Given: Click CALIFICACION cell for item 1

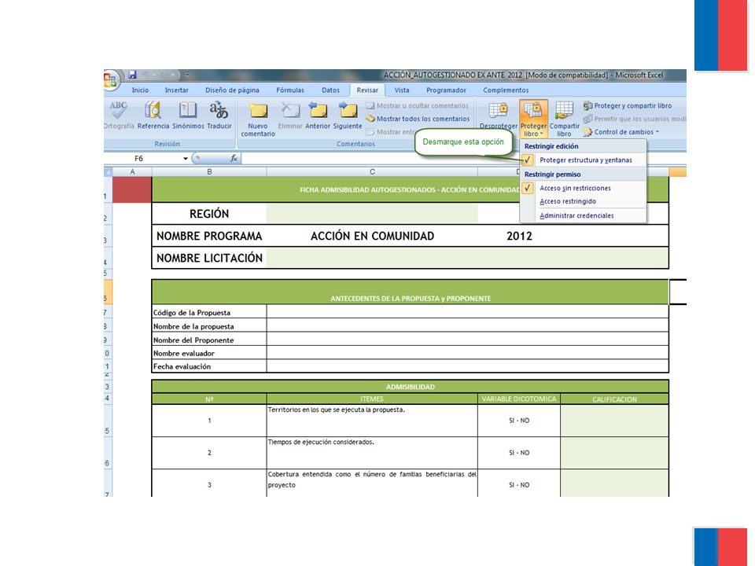Looking at the screenshot, I should point(614,420).
